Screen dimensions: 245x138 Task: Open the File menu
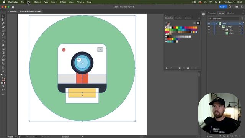point(23,2)
